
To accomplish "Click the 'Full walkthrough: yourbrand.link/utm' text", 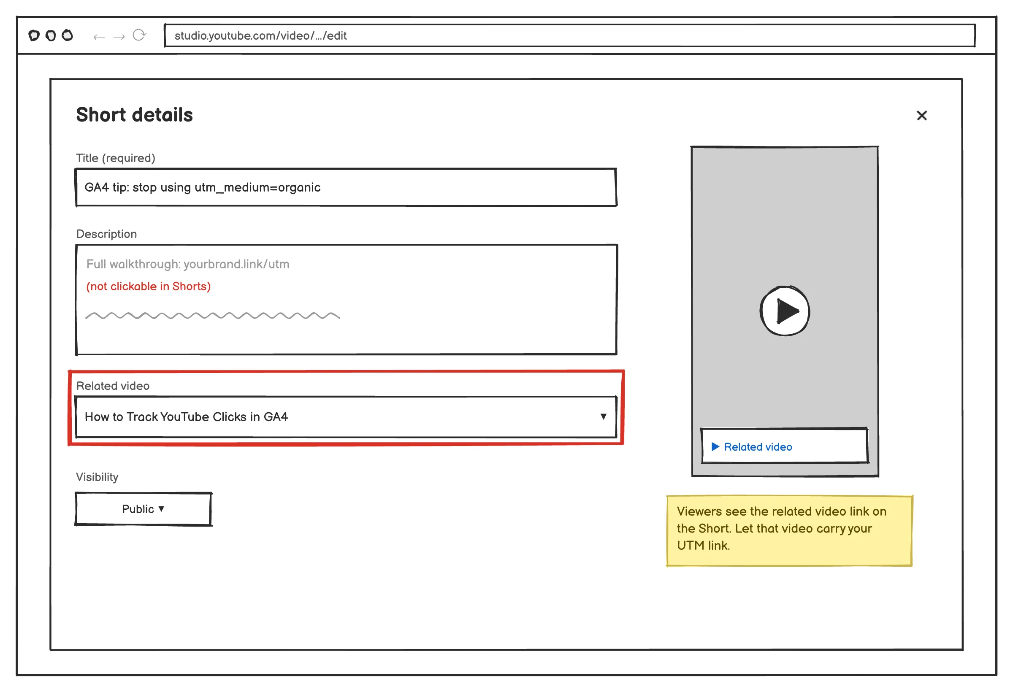I will tap(188, 264).
